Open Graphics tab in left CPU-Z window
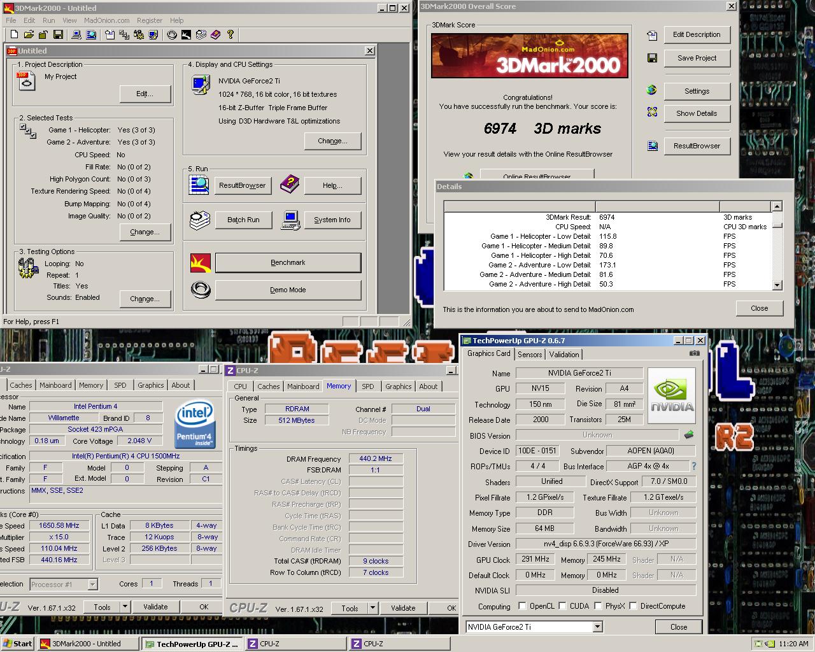This screenshot has width=815, height=652. click(151, 385)
